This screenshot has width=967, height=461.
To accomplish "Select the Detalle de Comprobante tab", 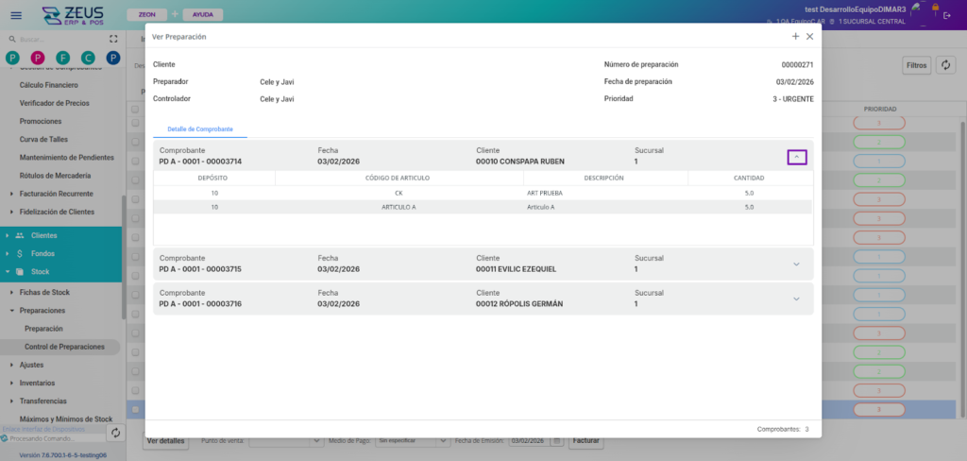I will (x=200, y=128).
